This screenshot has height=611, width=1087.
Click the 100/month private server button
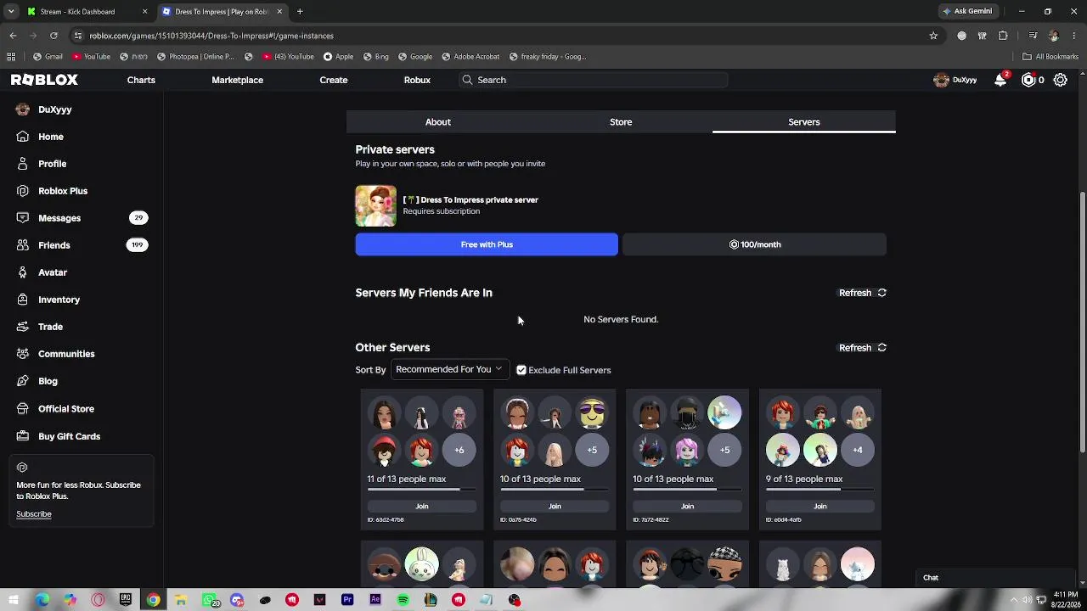pyautogui.click(x=755, y=244)
